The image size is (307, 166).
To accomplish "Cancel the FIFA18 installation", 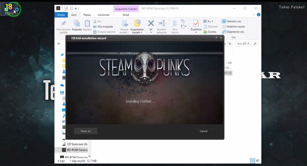I will point(203,131).
